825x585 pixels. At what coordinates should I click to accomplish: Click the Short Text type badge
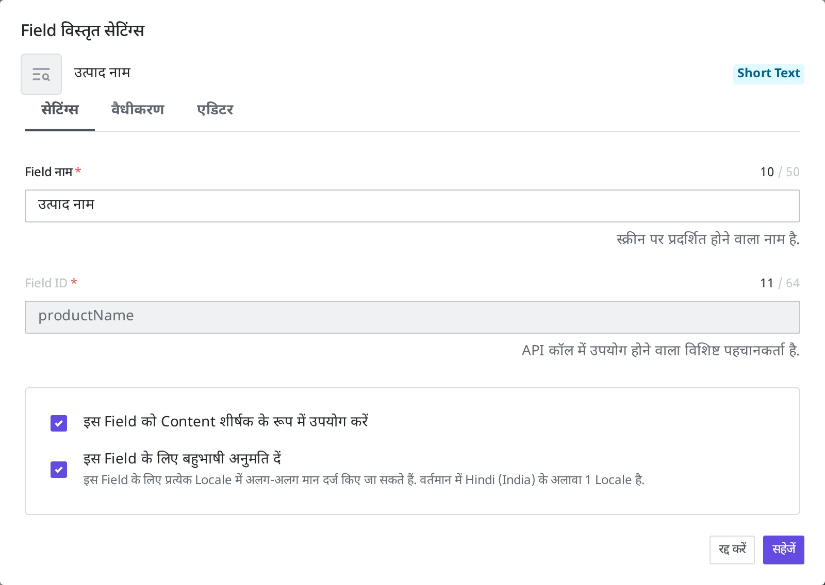click(768, 73)
